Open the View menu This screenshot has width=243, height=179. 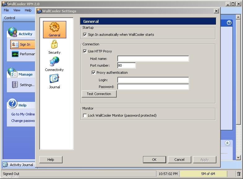tap(17, 10)
